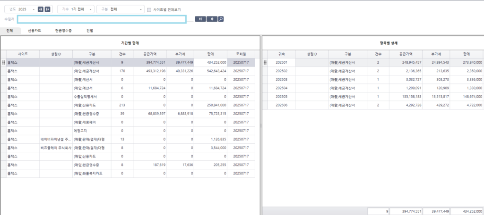Viewport: 484px width, 215px height.
Task: Go to next 수임처 client
Action: [212, 19]
